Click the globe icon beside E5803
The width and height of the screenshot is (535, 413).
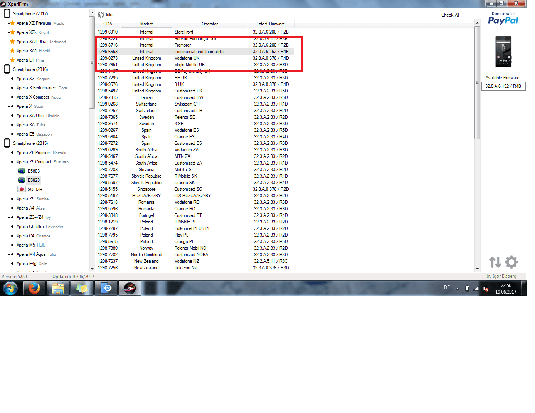coord(22,171)
